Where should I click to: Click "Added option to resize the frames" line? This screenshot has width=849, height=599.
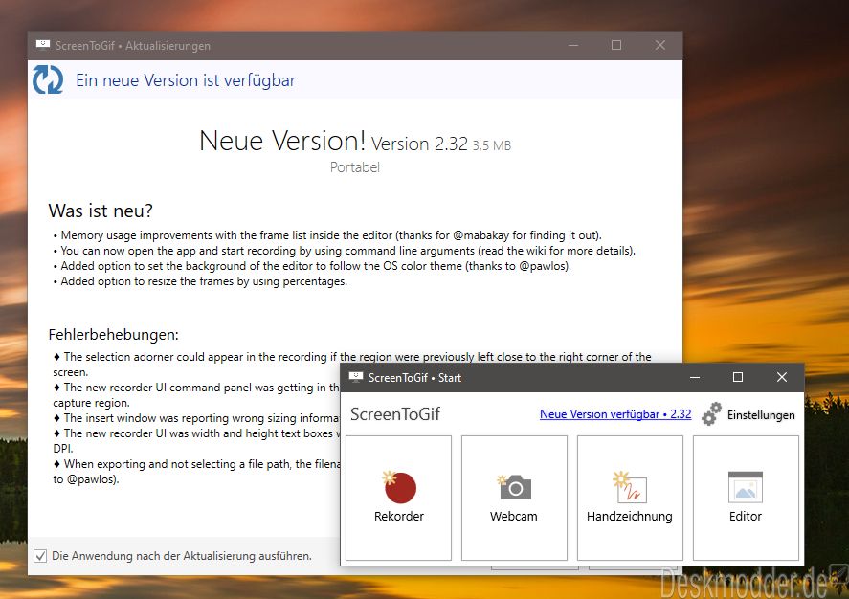(x=200, y=281)
